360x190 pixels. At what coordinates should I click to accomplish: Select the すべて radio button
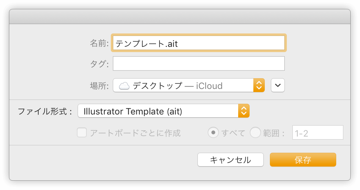[x=213, y=133]
